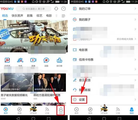
Task: Select the 精选 tab
Action: coord(5,16)
